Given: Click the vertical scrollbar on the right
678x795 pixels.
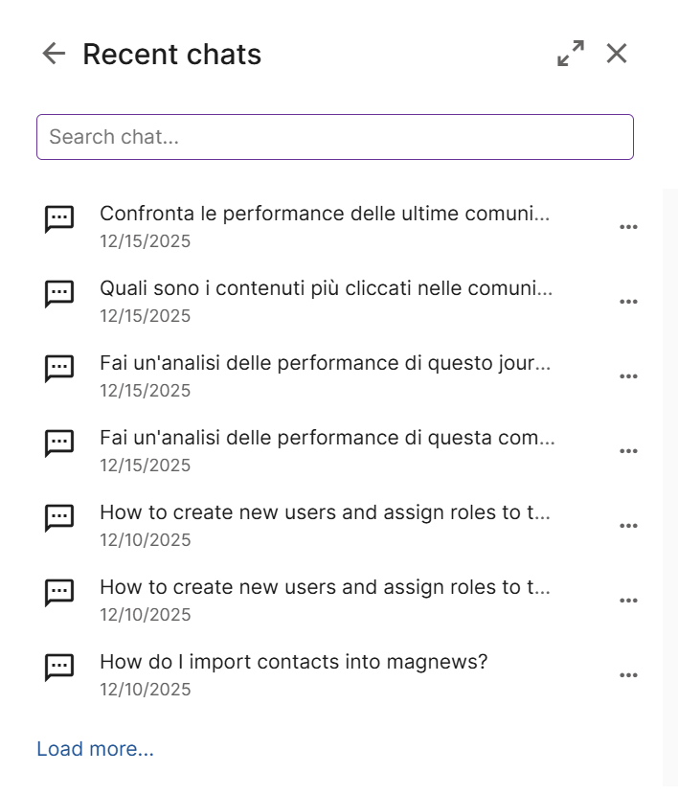Looking at the screenshot, I should [x=669, y=479].
